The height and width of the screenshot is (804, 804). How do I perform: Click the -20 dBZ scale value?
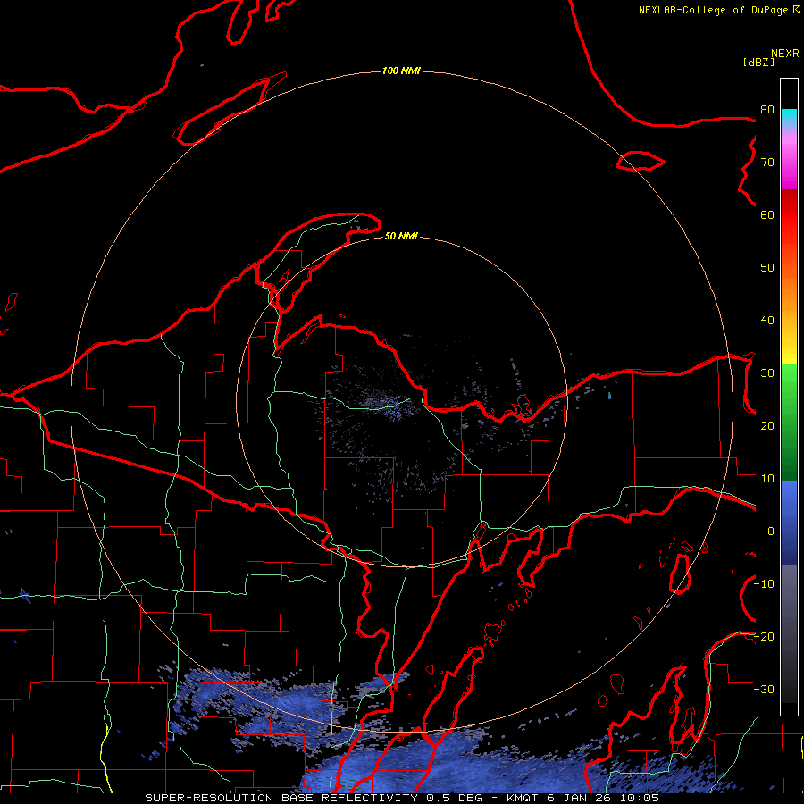tap(765, 636)
